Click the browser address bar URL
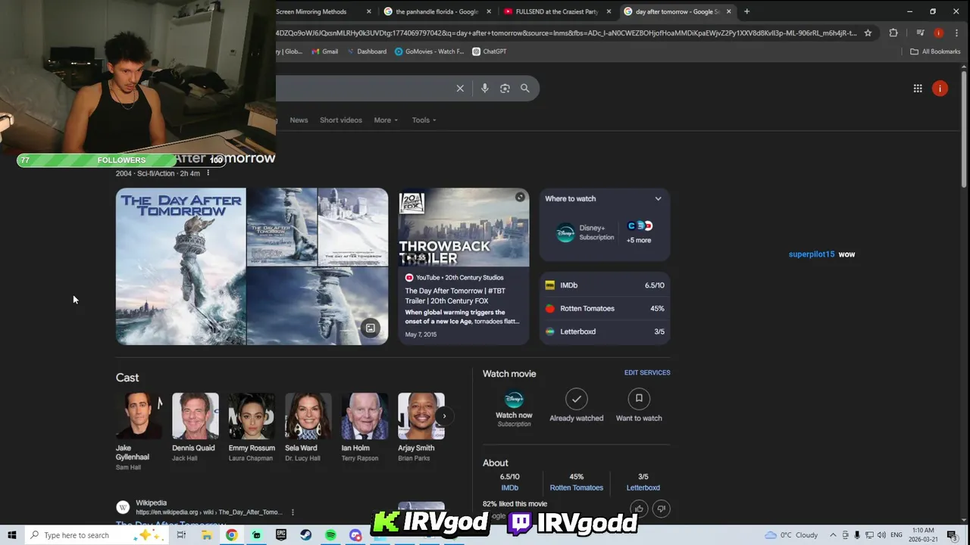The height and width of the screenshot is (545, 970). 567,33
